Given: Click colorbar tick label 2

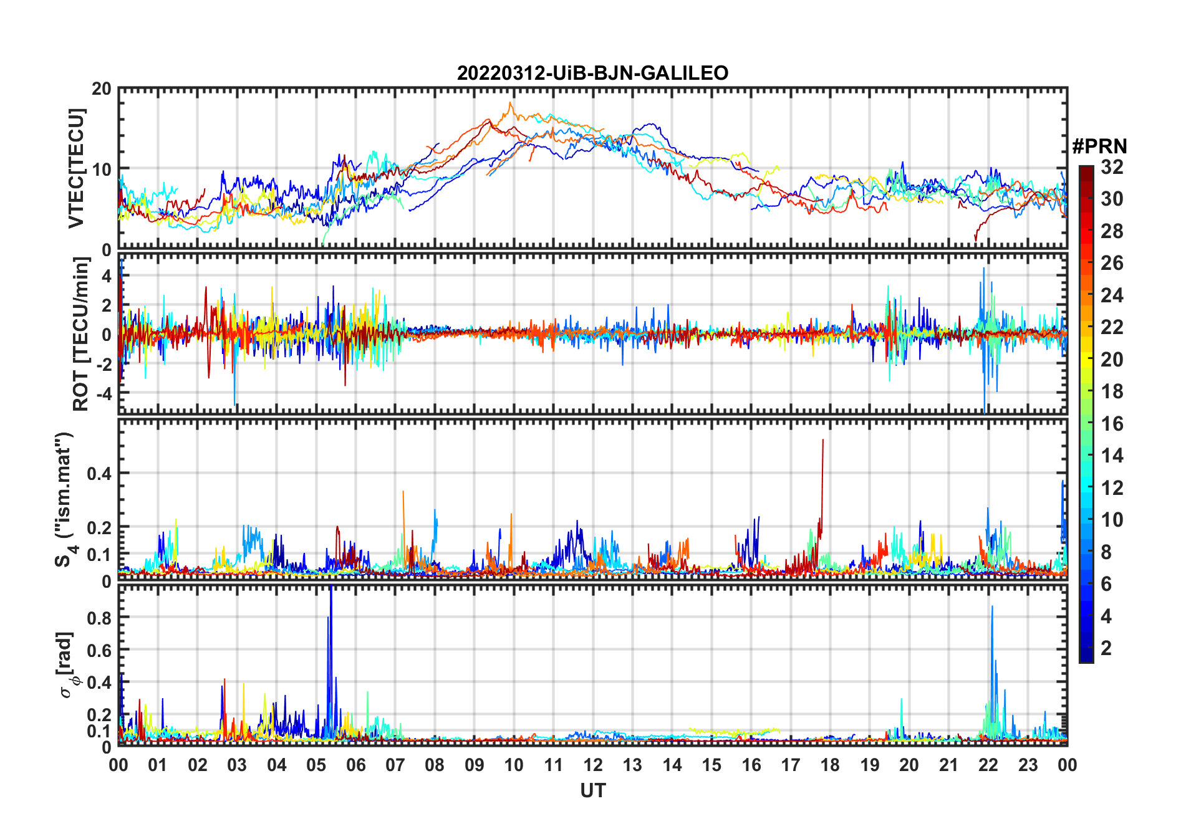Looking at the screenshot, I should [x=1106, y=648].
